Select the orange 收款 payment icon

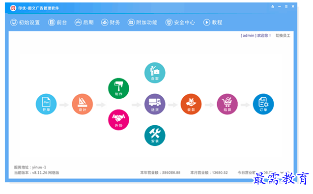click(x=191, y=104)
